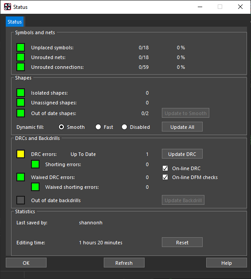251x279 pixels.
Task: Click the Waived DRC errors status box
Action: coord(20,177)
